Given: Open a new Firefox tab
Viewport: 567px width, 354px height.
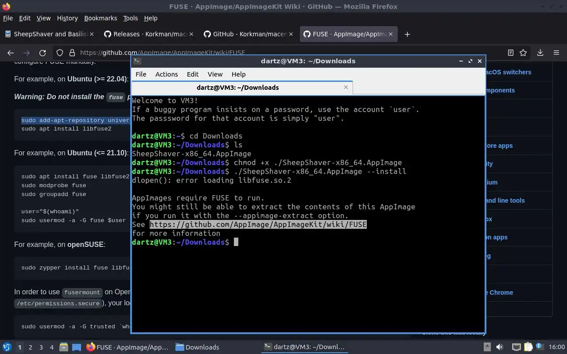Looking at the screenshot, I should pos(407,34).
